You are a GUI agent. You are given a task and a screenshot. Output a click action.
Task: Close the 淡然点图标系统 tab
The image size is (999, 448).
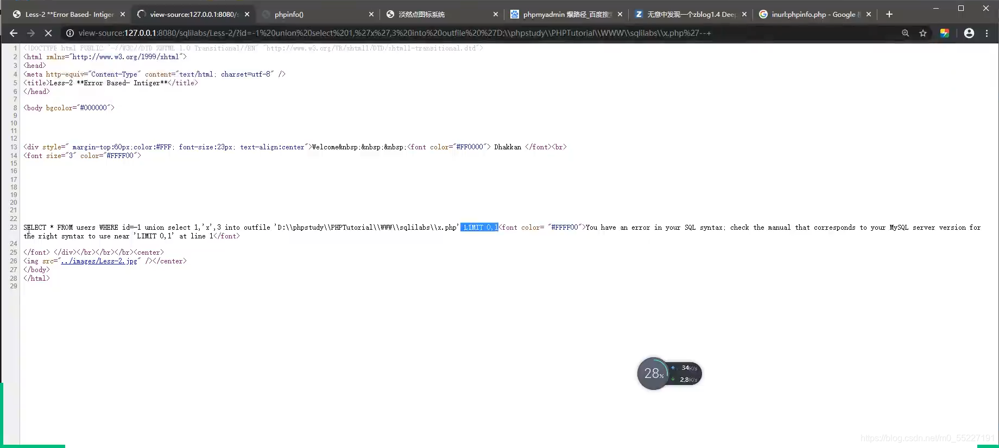496,15
